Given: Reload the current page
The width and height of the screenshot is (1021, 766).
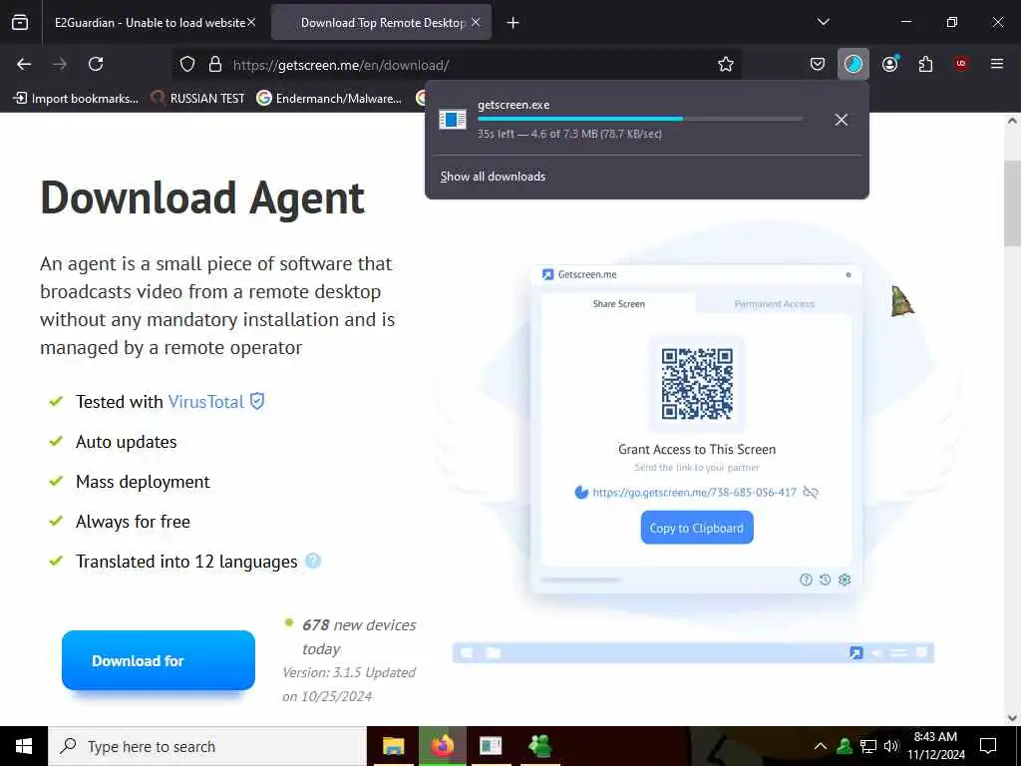Looking at the screenshot, I should [96, 64].
